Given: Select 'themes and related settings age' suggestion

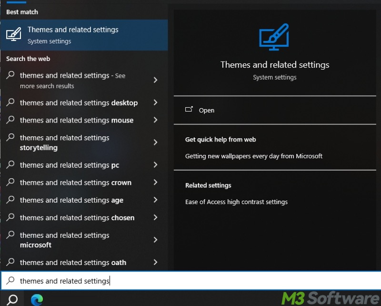Looking at the screenshot, I should pyautogui.click(x=84, y=200).
